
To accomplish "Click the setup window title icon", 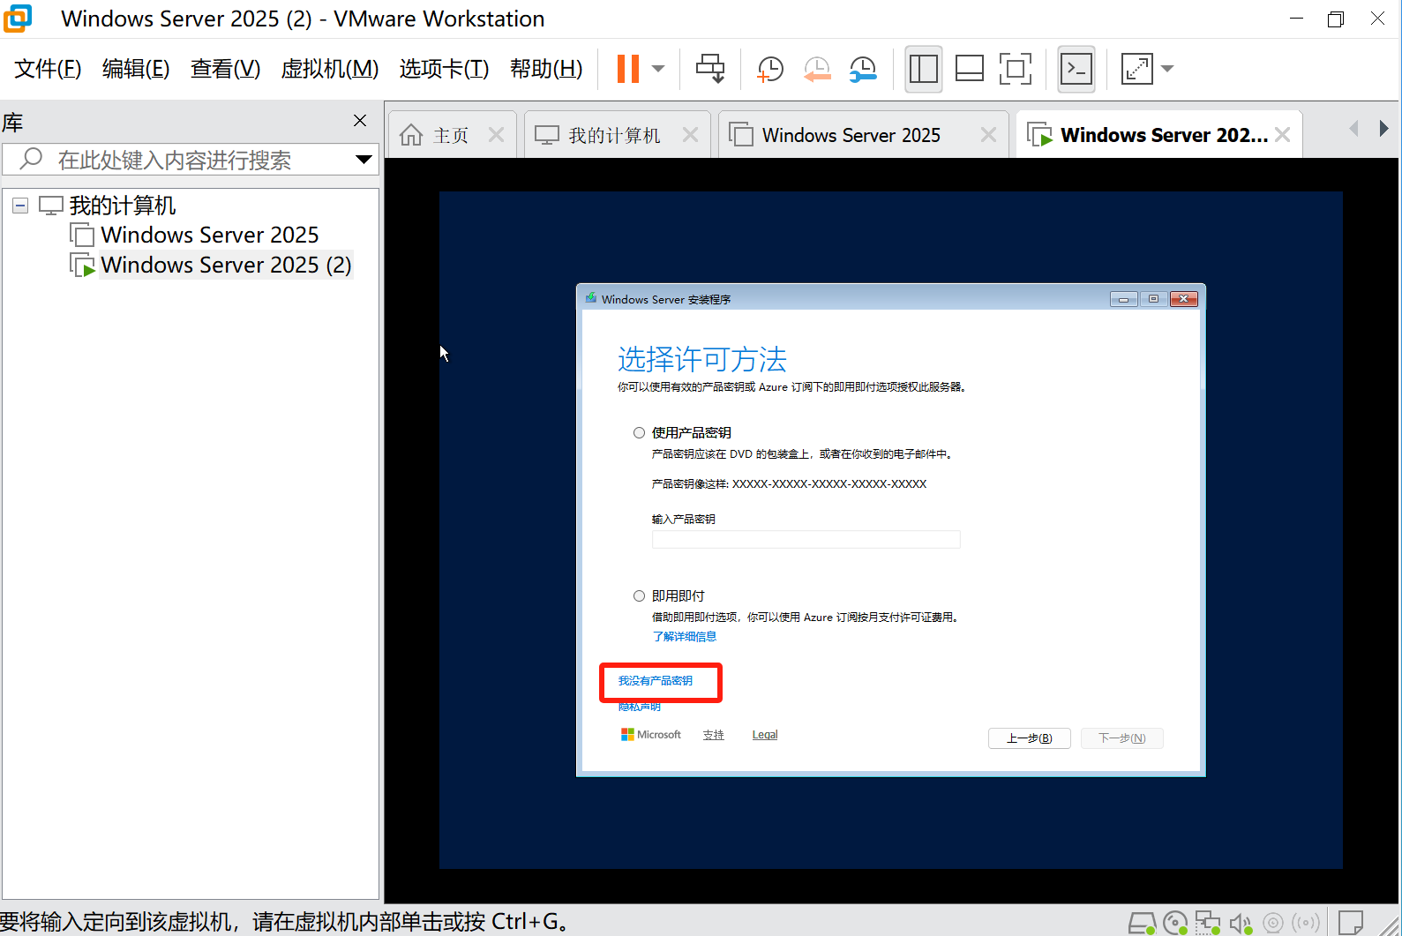I will [x=590, y=298].
